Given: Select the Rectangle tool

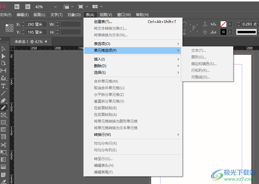Looking at the screenshot, I should click(4, 122).
